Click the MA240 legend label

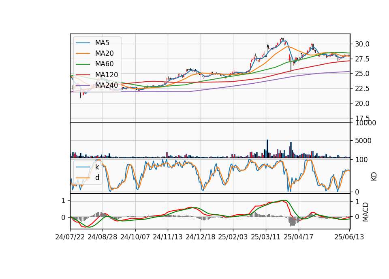[107, 85]
